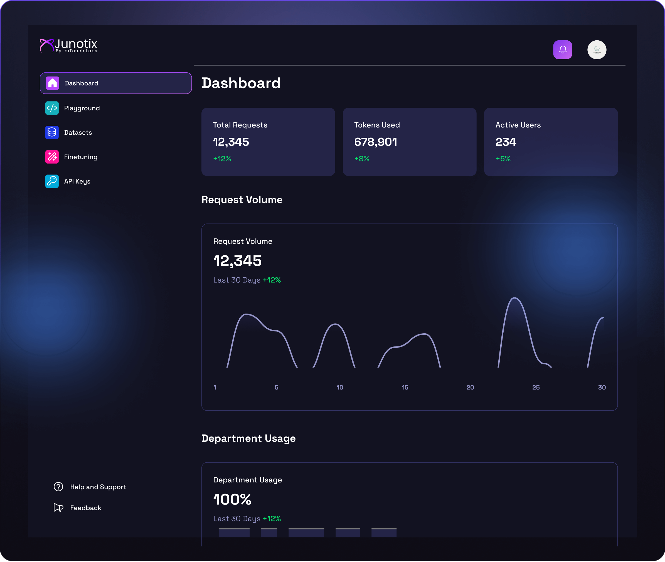Open the user profile avatar
Viewport: 665px width, 562px height.
coord(597,50)
